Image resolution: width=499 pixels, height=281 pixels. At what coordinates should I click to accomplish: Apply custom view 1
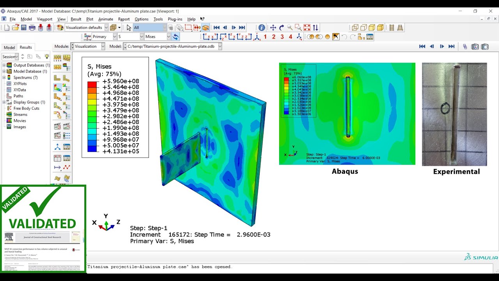pos(265,37)
